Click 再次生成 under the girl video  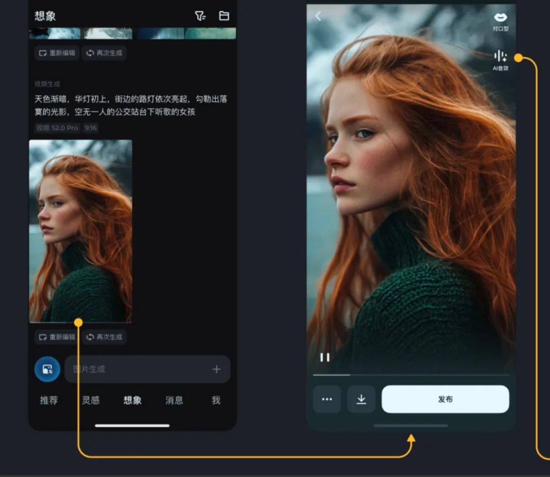[x=104, y=336]
